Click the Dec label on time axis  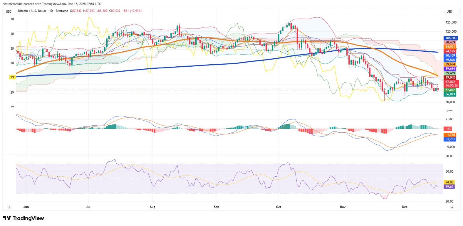coord(405,207)
